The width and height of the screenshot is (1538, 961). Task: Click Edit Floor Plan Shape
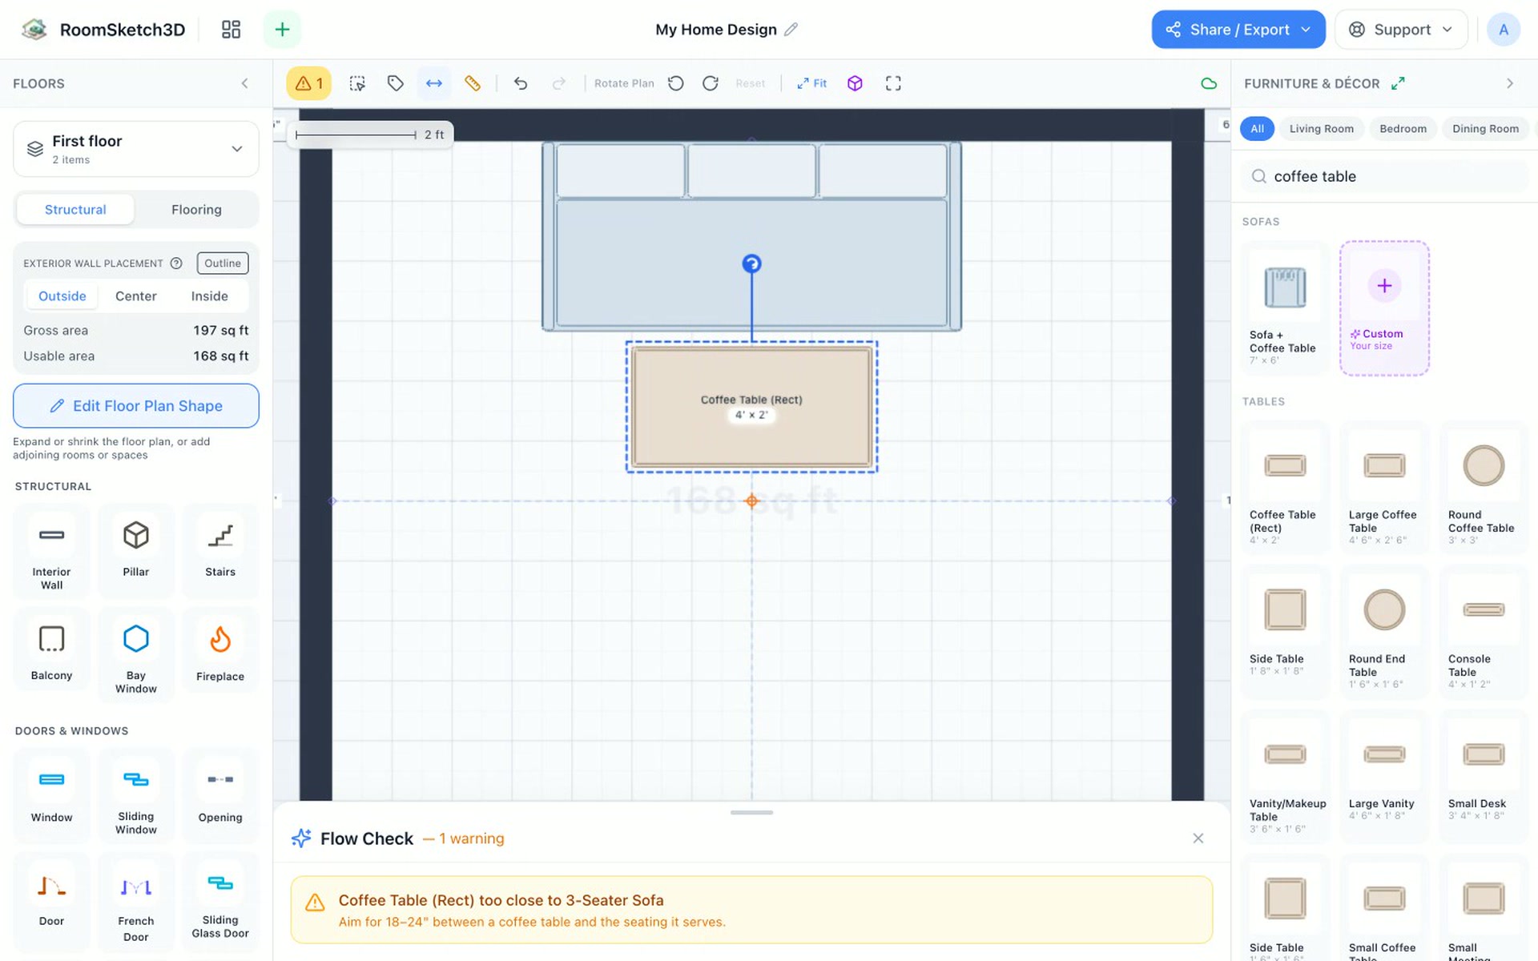point(136,406)
